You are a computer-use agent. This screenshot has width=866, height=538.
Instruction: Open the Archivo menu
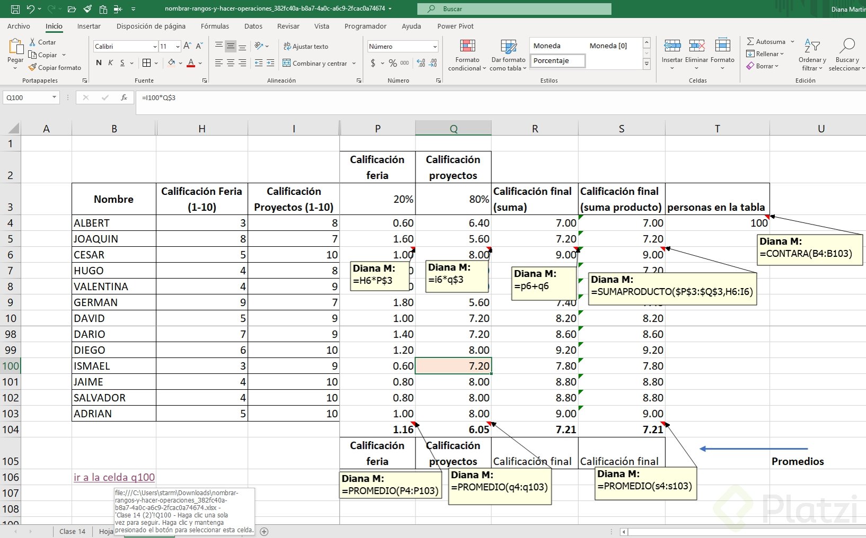pos(19,26)
